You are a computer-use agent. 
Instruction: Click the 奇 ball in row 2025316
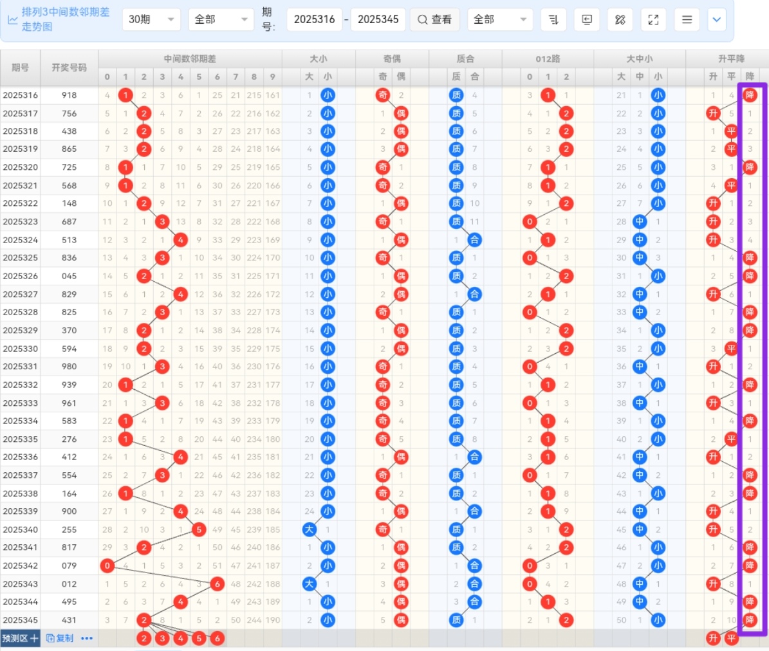382,95
